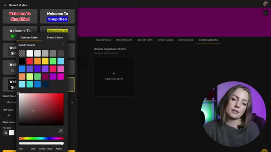Click the rainbow hue slider
The height and width of the screenshot is (152, 271).
pyautogui.click(x=41, y=138)
